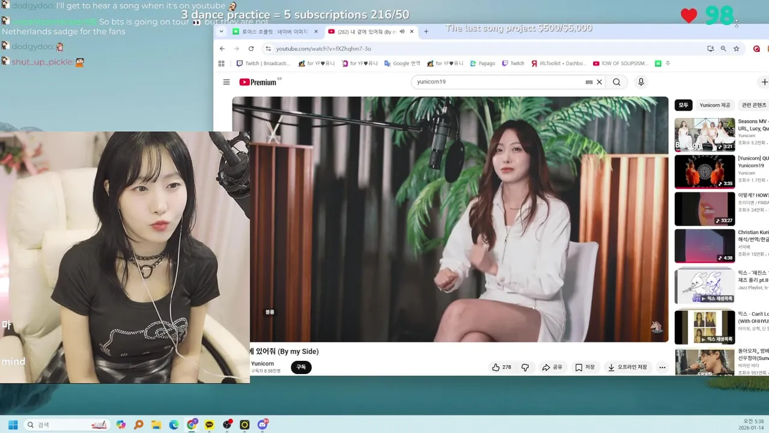The image size is (769, 433).
Task: Mute audio on YouTube tab speaker icon
Action: click(x=402, y=31)
